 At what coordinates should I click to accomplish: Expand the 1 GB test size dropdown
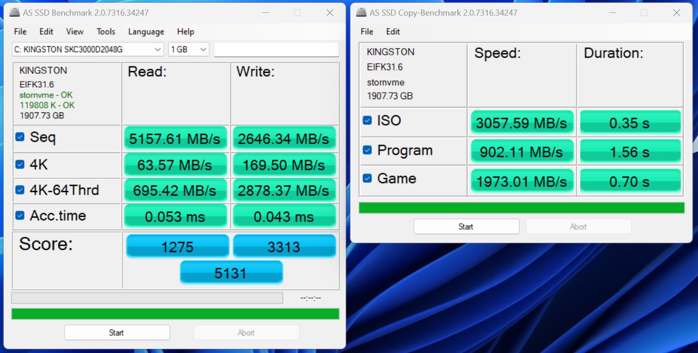click(188, 50)
